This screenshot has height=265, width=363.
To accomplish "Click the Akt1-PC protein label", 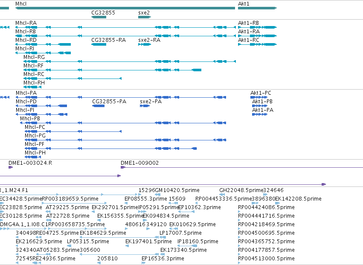I will coord(261,93).
